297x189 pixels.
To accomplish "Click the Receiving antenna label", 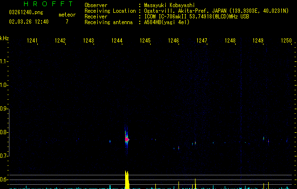I will [109, 22].
